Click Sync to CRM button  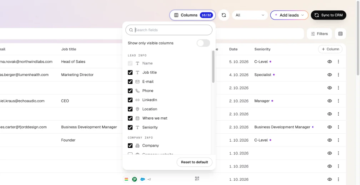point(329,15)
